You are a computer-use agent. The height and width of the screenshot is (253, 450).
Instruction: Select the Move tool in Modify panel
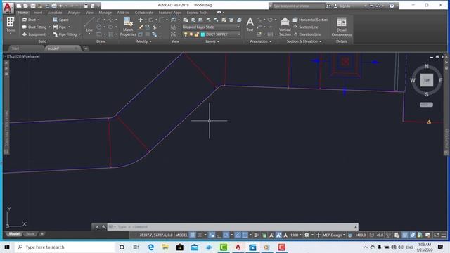click(140, 20)
